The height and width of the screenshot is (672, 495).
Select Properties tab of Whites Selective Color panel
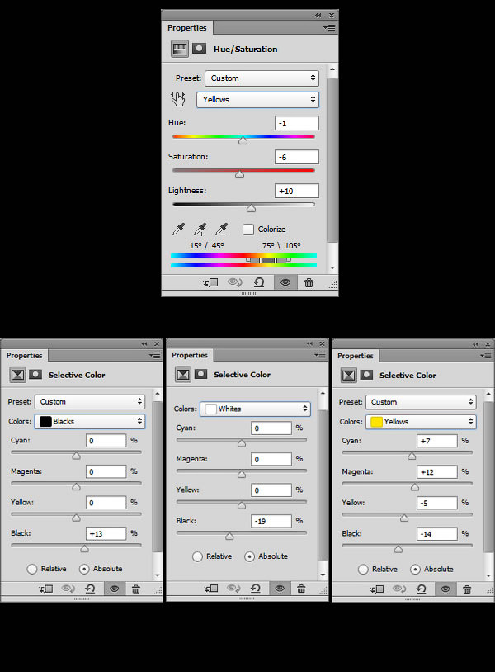point(190,355)
